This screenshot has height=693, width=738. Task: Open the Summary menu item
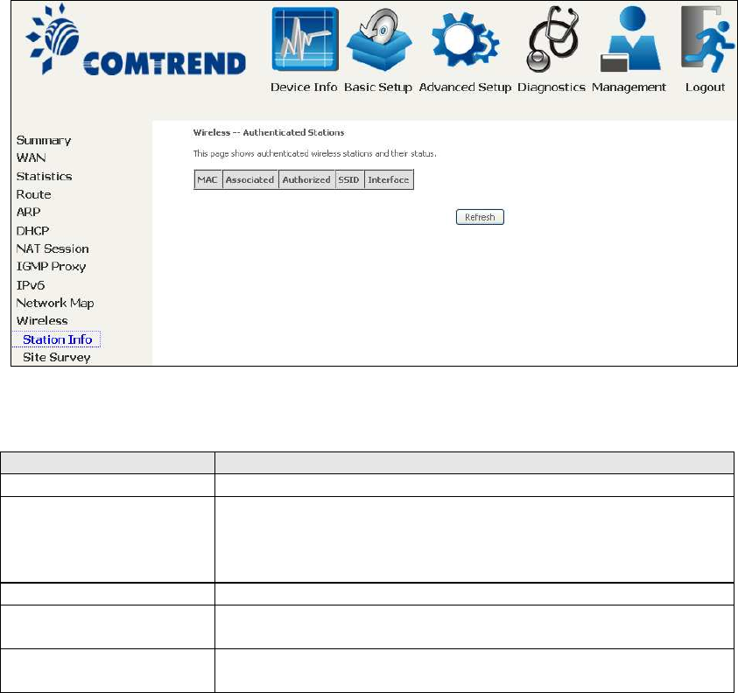point(44,140)
